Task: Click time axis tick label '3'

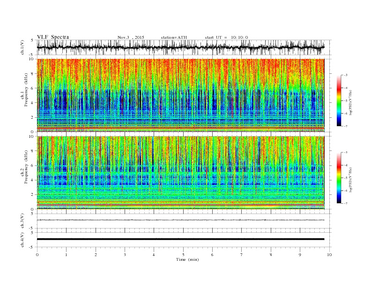Action: click(x=125, y=255)
